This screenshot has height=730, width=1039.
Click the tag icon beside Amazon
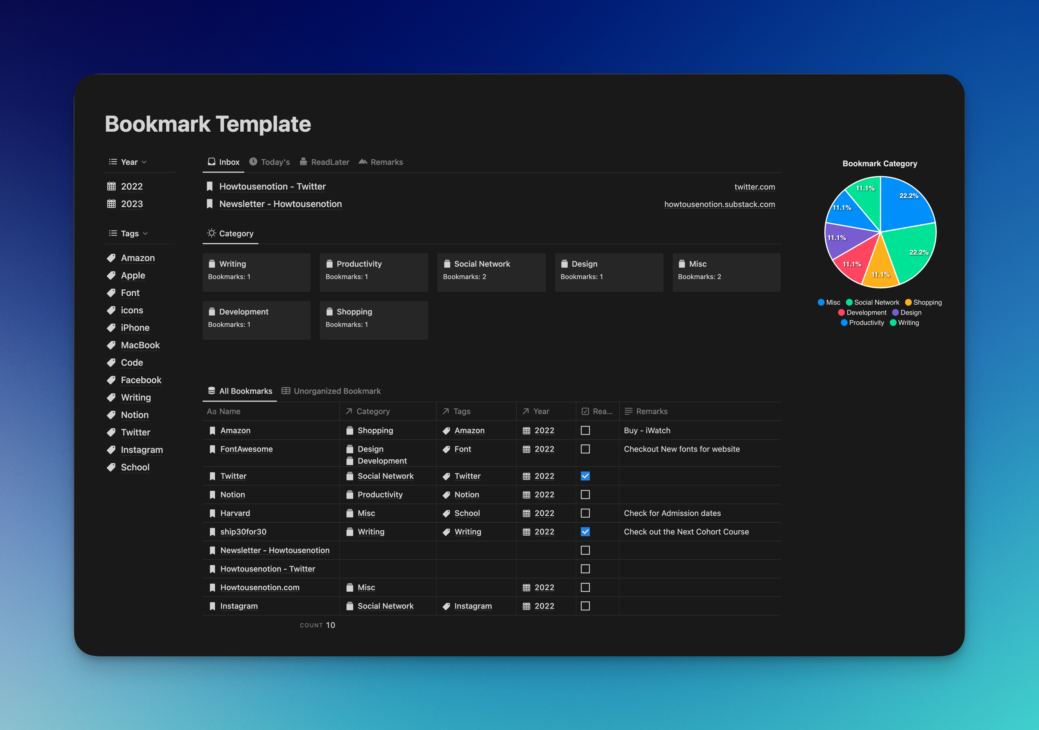point(111,258)
